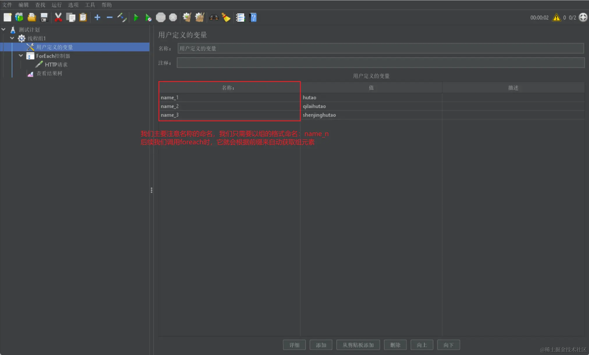Click the Clear all brooms icon
The height and width of the screenshot is (355, 589).
pos(199,17)
